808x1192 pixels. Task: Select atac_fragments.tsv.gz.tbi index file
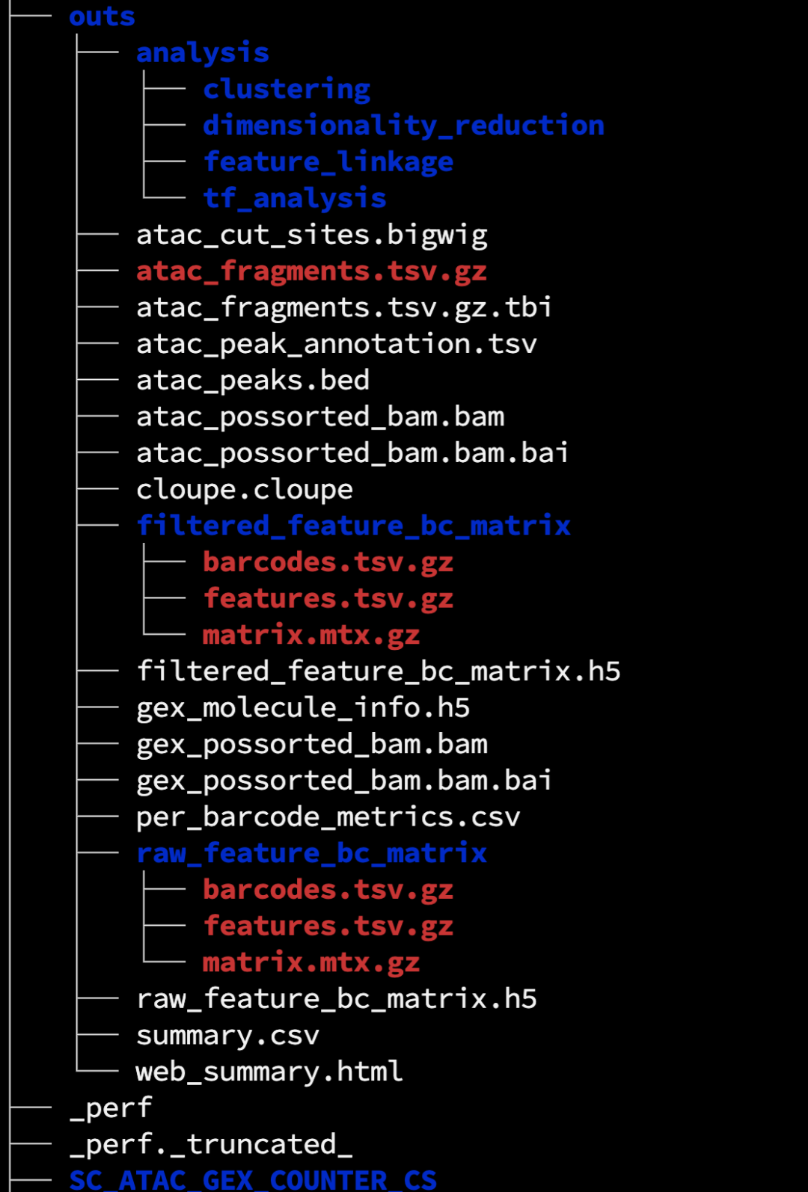345,307
